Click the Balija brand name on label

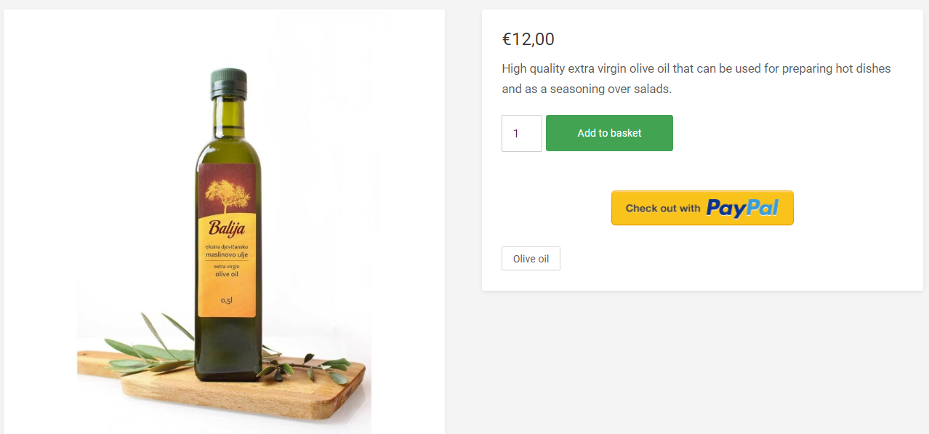pos(227,228)
